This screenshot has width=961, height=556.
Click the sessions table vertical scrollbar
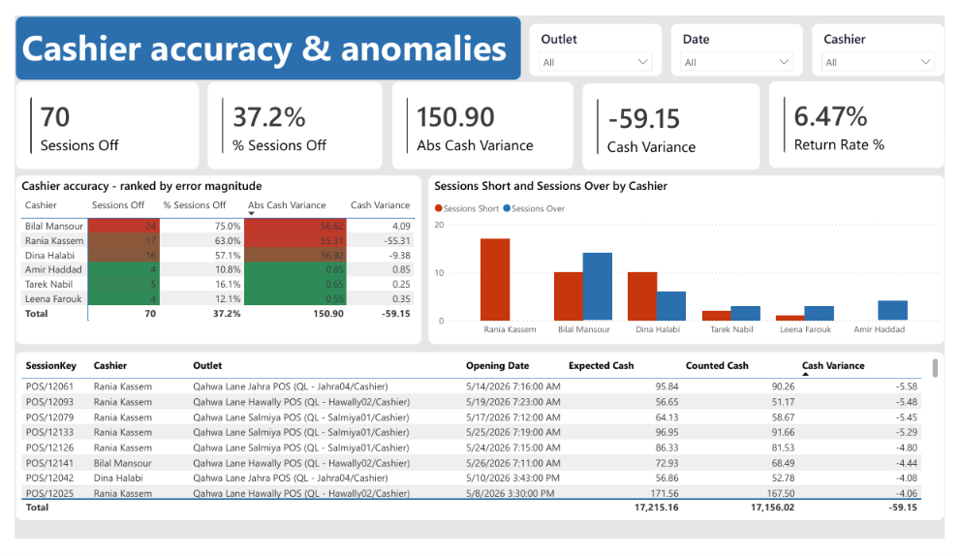[x=935, y=368]
